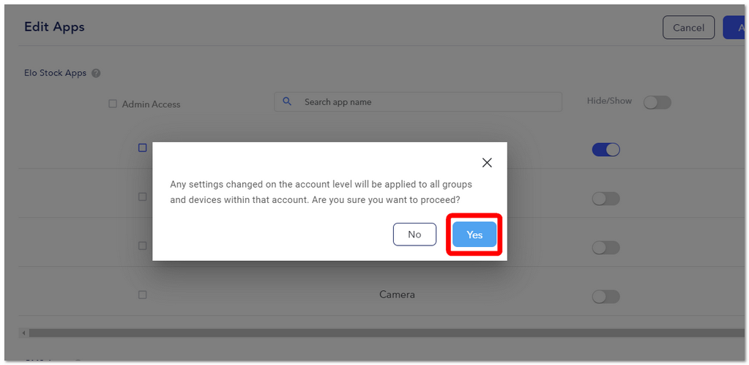This screenshot has width=749, height=365.
Task: Turn off the enabled blue toggle switch
Action: pos(605,150)
